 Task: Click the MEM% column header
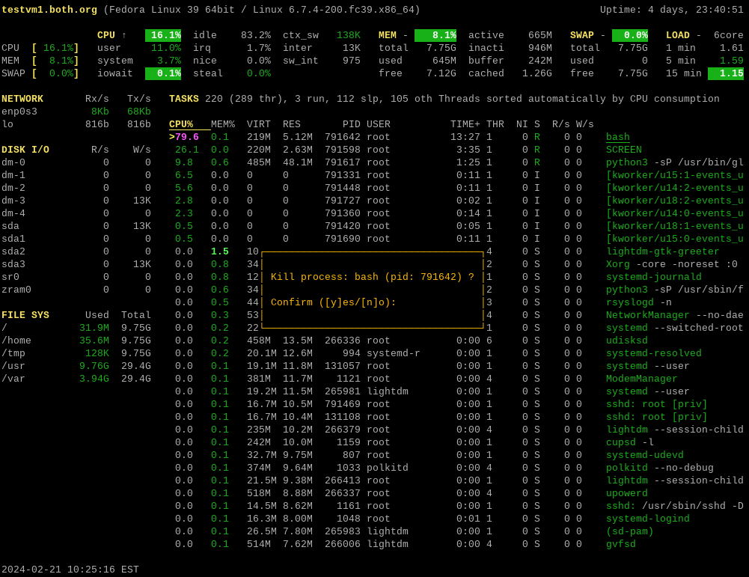[x=222, y=124]
